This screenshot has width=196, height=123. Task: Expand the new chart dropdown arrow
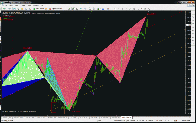click(6, 9)
